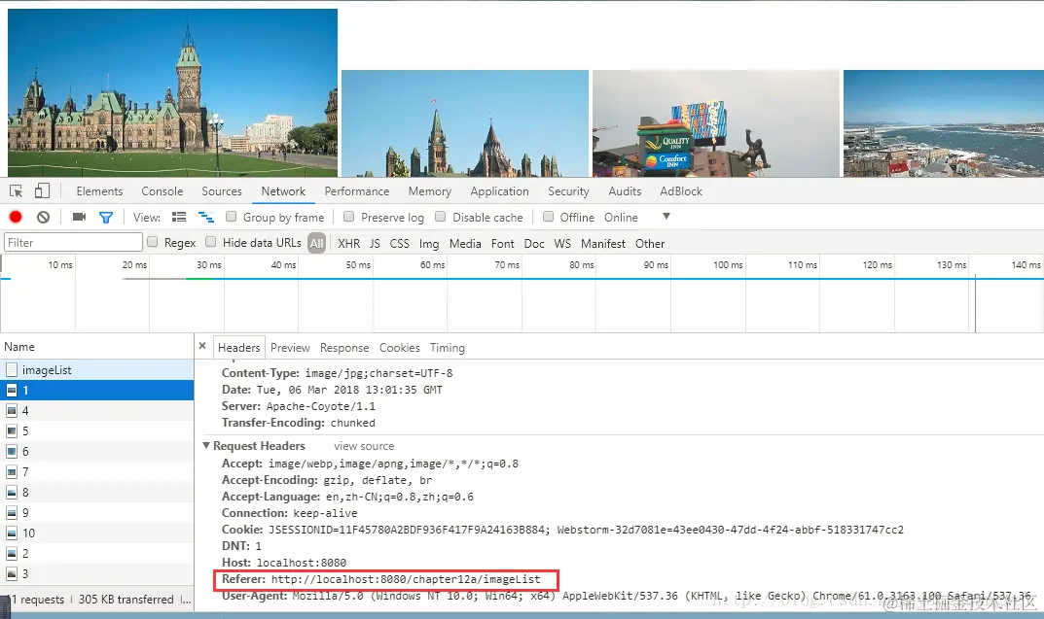
Task: Open the AdBlock panel tab
Action: (681, 191)
